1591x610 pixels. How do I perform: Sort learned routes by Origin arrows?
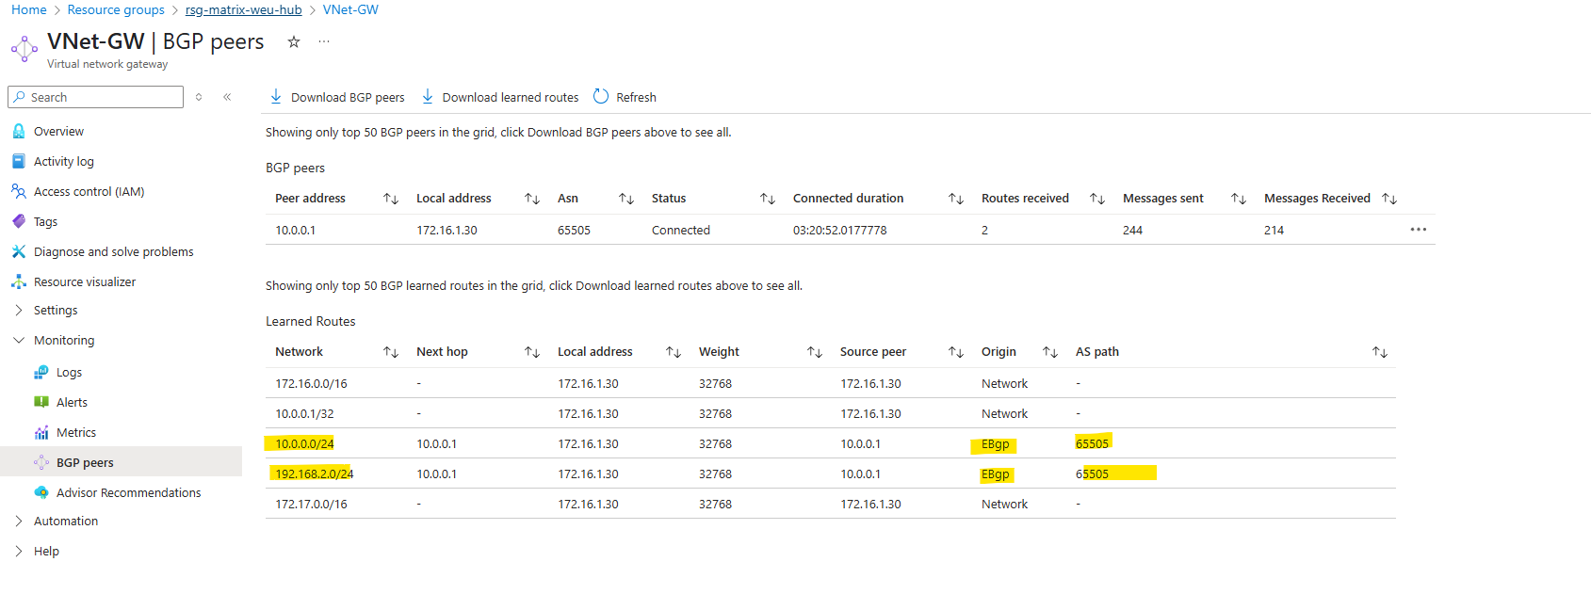coord(1050,352)
